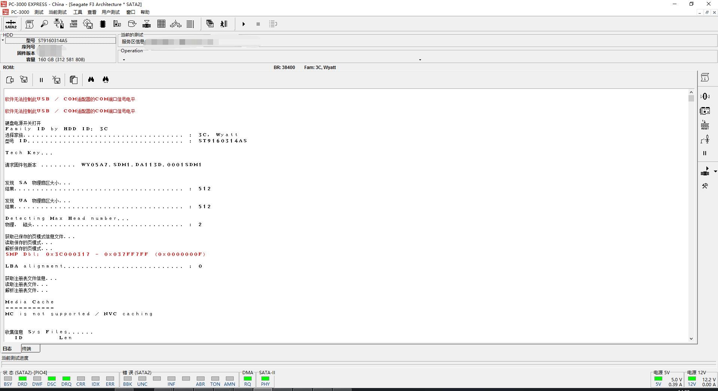
Task: Open the 用户测试 menu
Action: click(x=111, y=12)
